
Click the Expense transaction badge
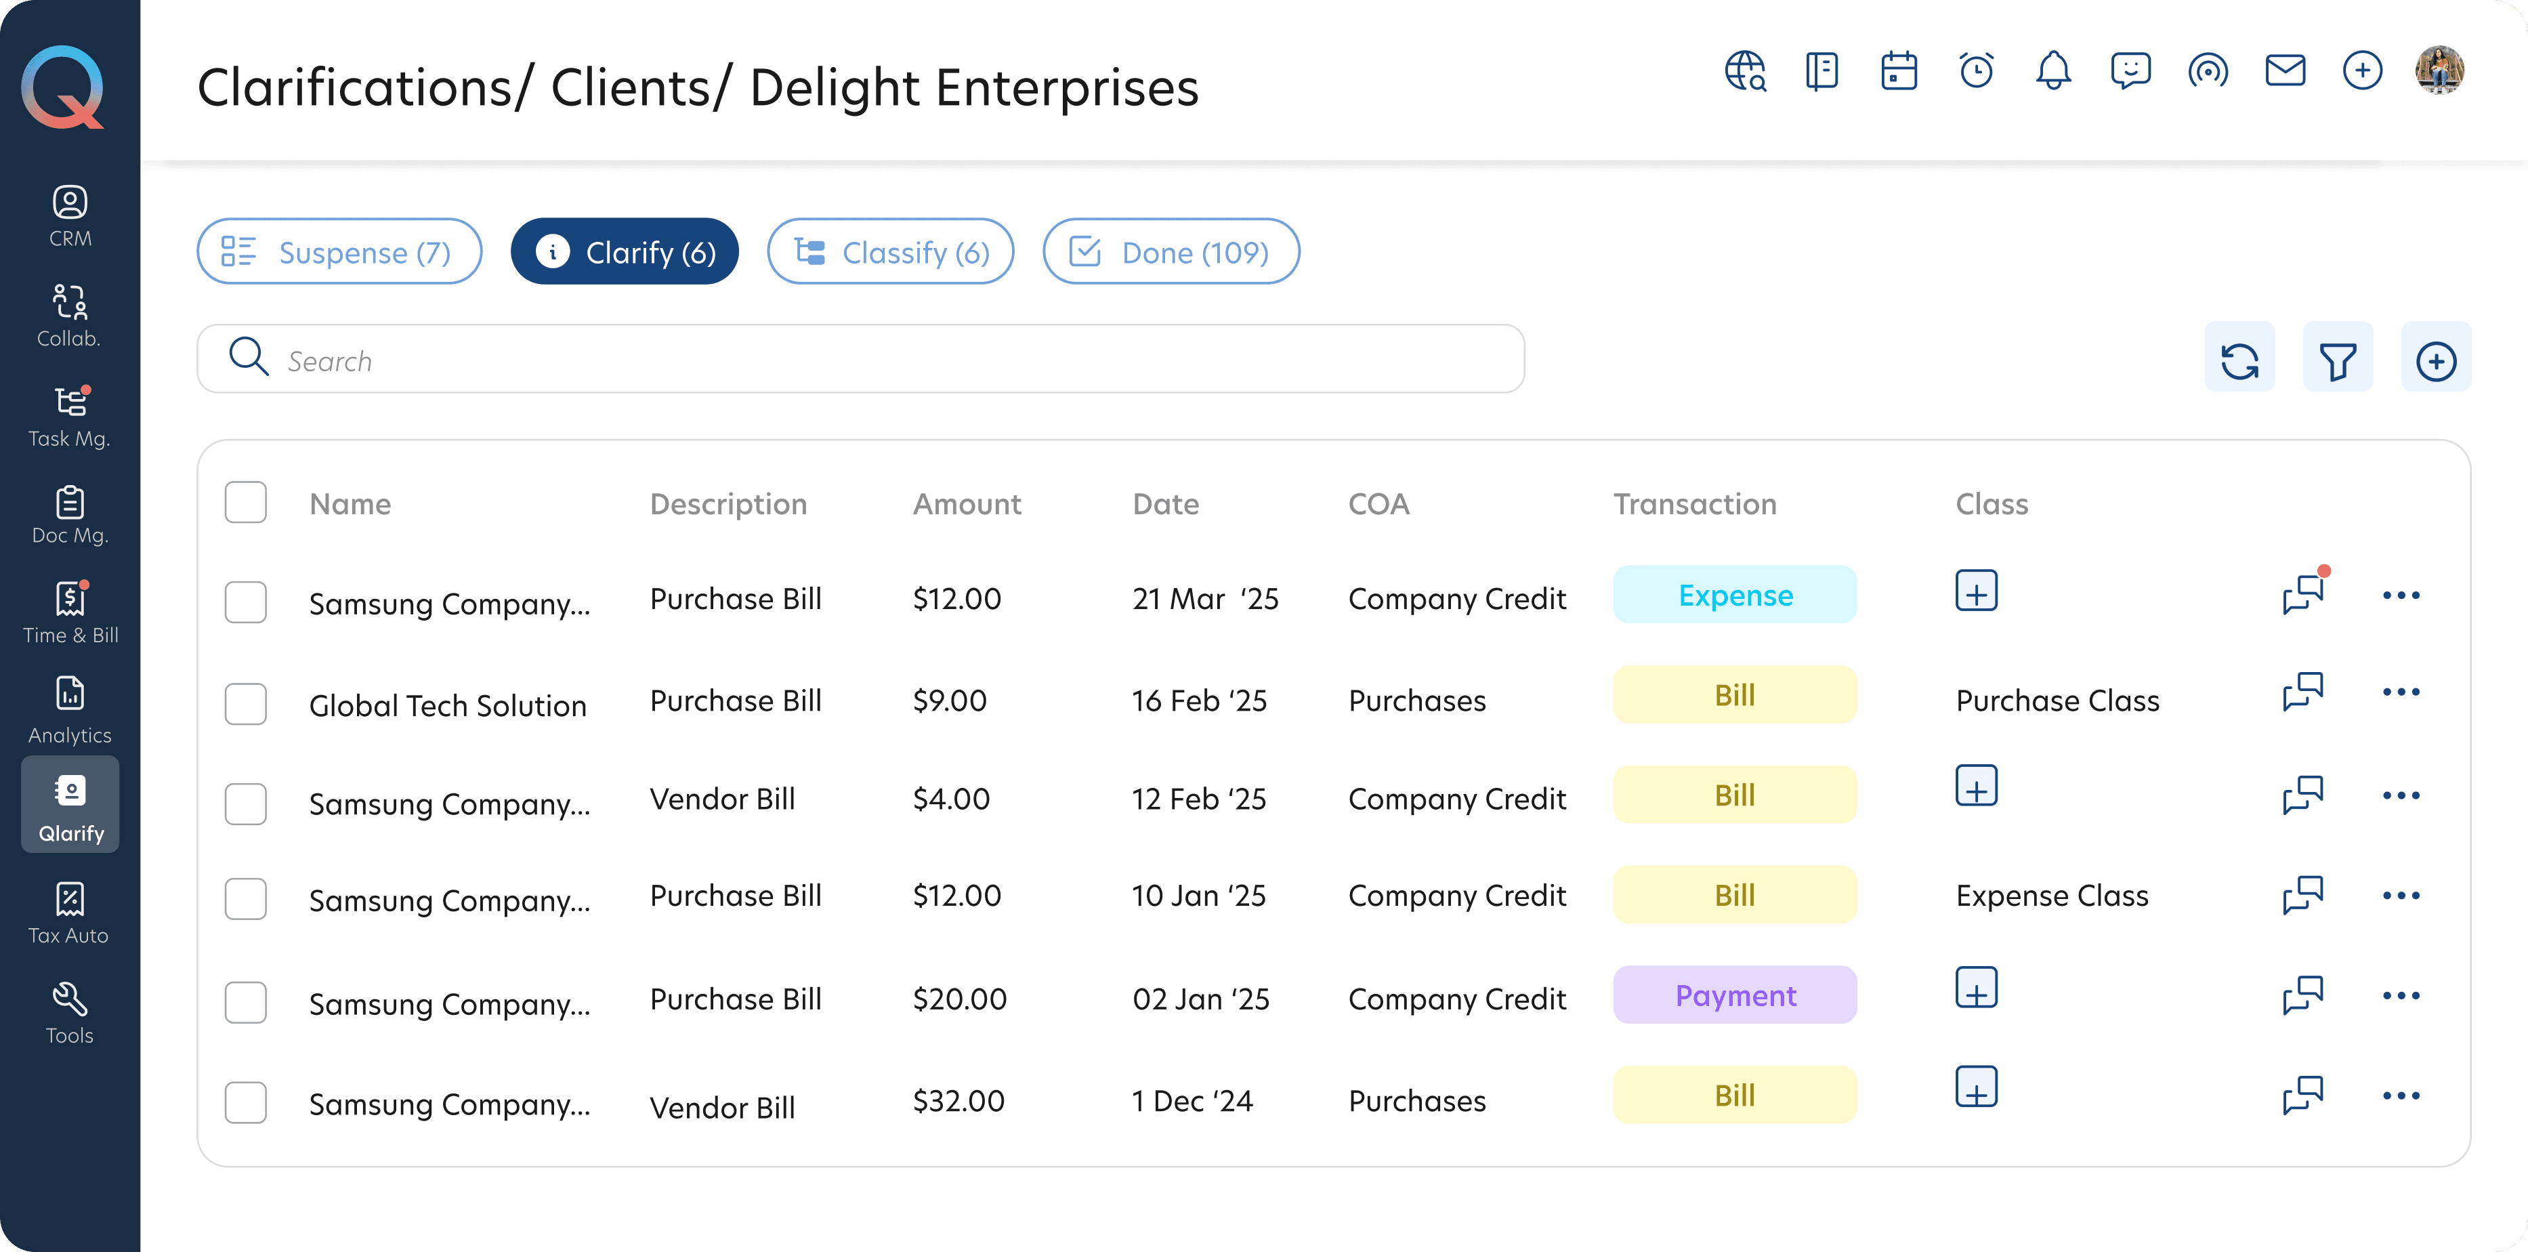click(x=1734, y=595)
